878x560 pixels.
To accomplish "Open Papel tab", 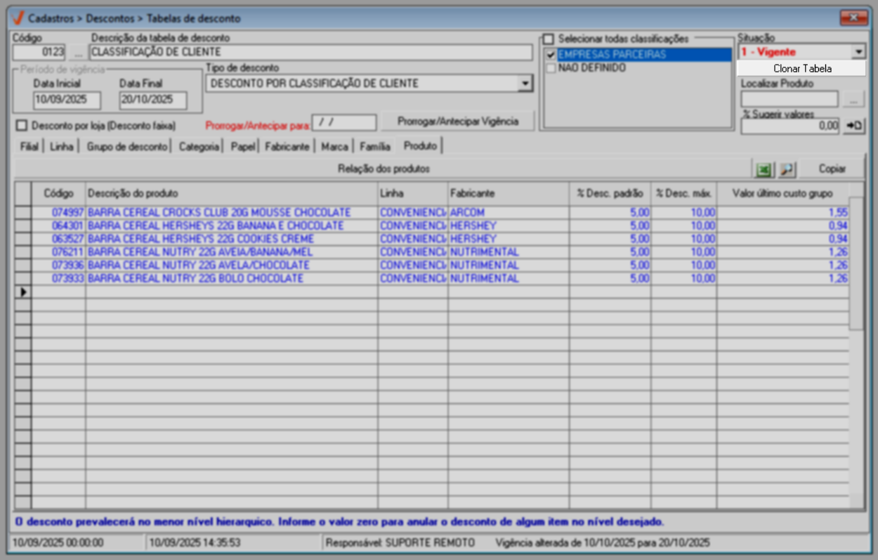I will tap(243, 147).
